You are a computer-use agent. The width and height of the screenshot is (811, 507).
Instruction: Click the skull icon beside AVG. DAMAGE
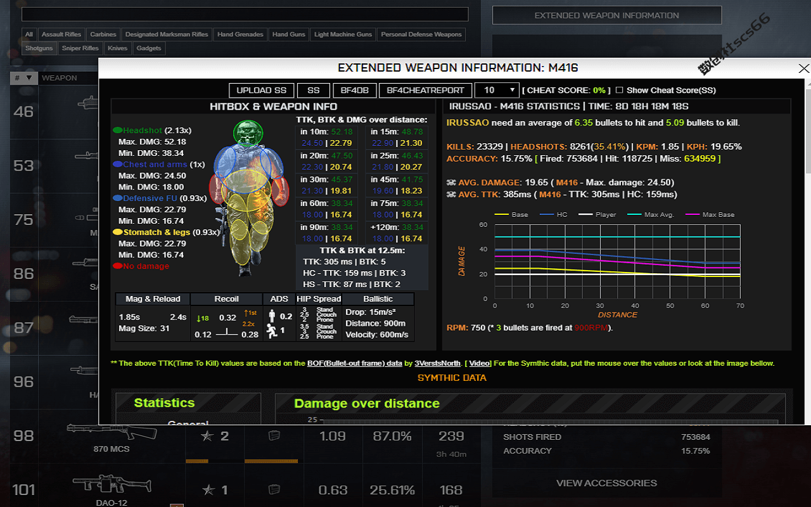click(x=451, y=183)
